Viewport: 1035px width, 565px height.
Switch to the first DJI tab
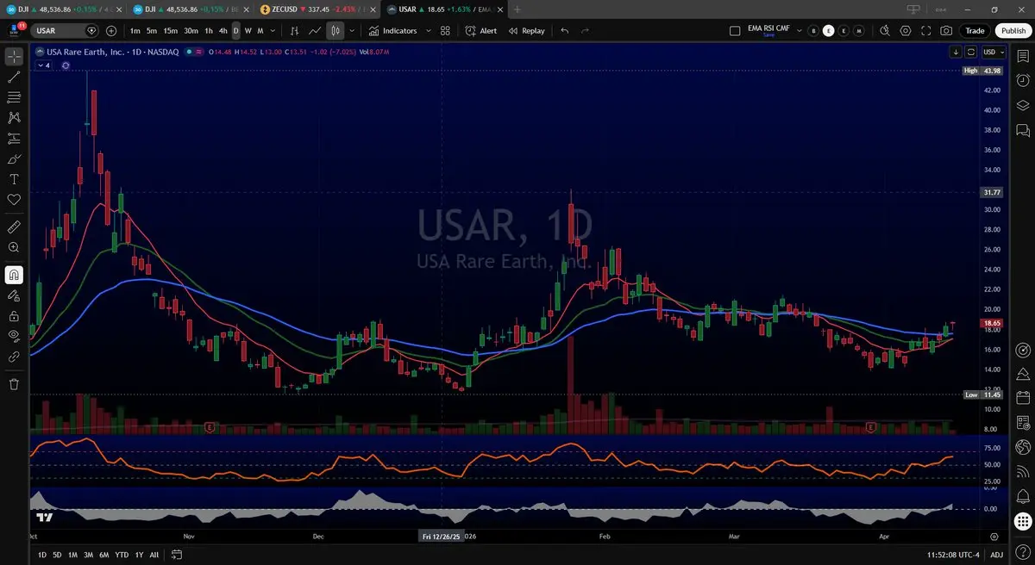64,9
